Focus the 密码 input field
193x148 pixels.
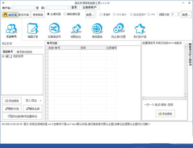click(x=58, y=8)
